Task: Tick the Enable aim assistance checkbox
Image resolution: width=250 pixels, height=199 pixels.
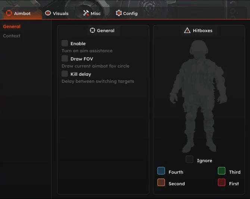Action: pyautogui.click(x=65, y=43)
